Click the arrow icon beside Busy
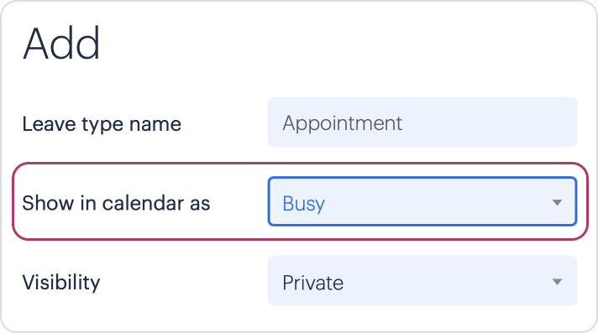Viewport: 598px width, 333px height. point(557,202)
